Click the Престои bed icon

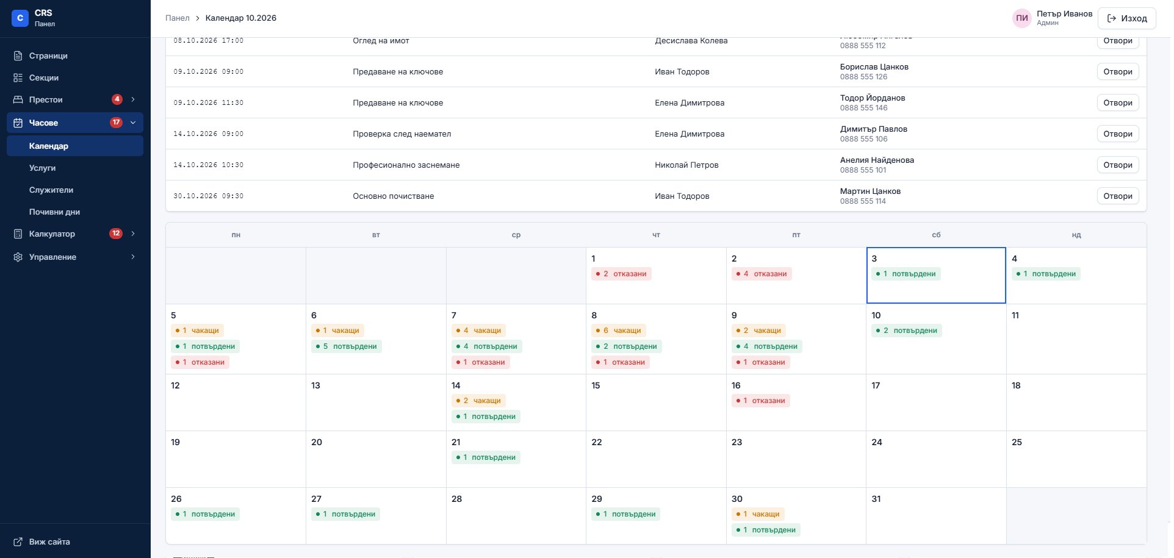(x=18, y=99)
